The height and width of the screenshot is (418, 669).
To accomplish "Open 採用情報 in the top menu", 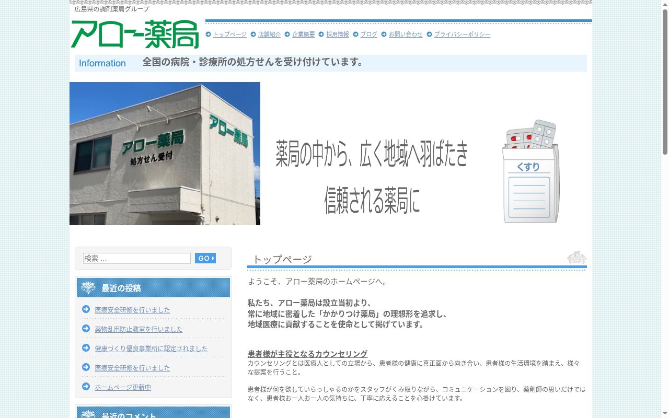I will (x=338, y=34).
